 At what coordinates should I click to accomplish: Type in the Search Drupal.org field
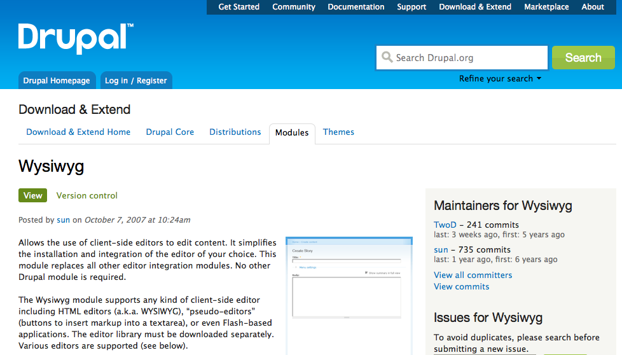point(467,58)
